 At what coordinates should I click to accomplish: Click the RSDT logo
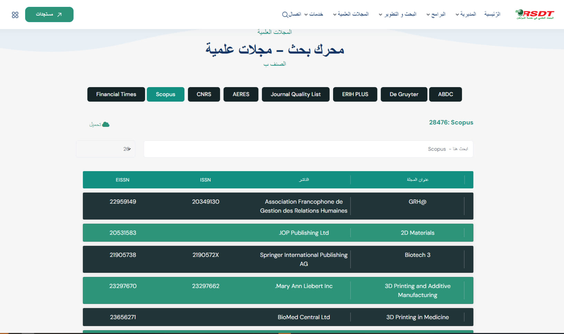click(x=535, y=14)
